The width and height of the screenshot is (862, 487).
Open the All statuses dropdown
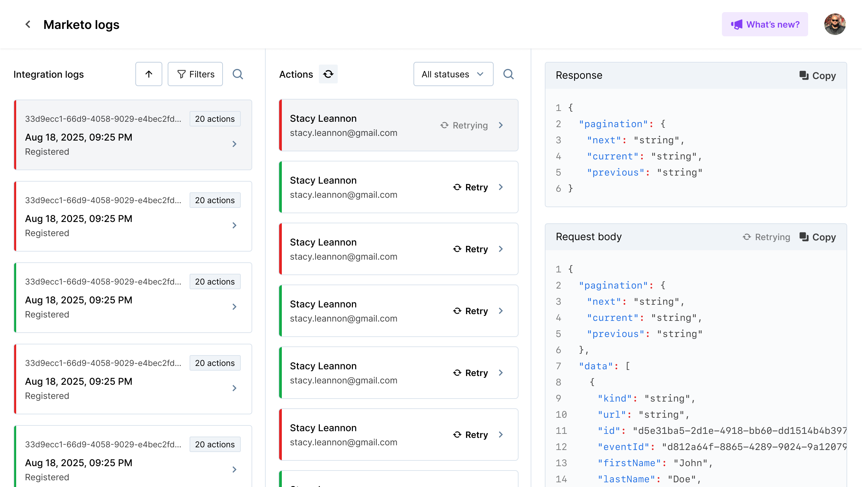point(453,74)
